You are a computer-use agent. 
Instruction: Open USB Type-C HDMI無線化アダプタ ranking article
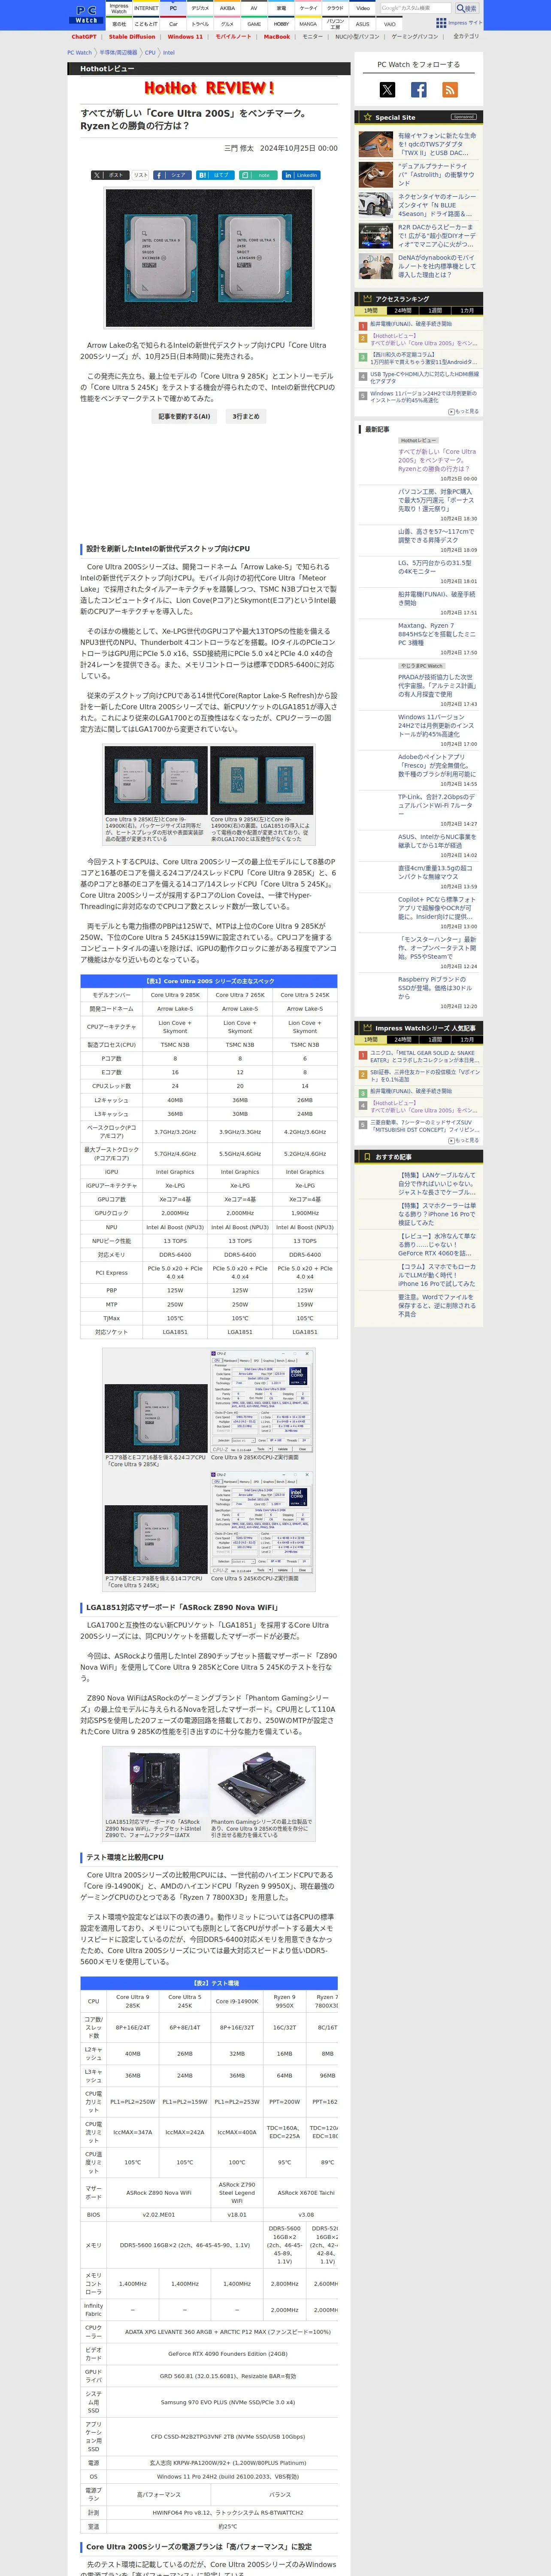(424, 377)
